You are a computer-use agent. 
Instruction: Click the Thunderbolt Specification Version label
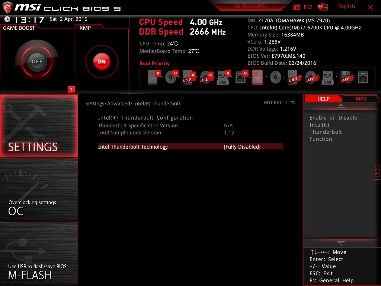[138, 125]
